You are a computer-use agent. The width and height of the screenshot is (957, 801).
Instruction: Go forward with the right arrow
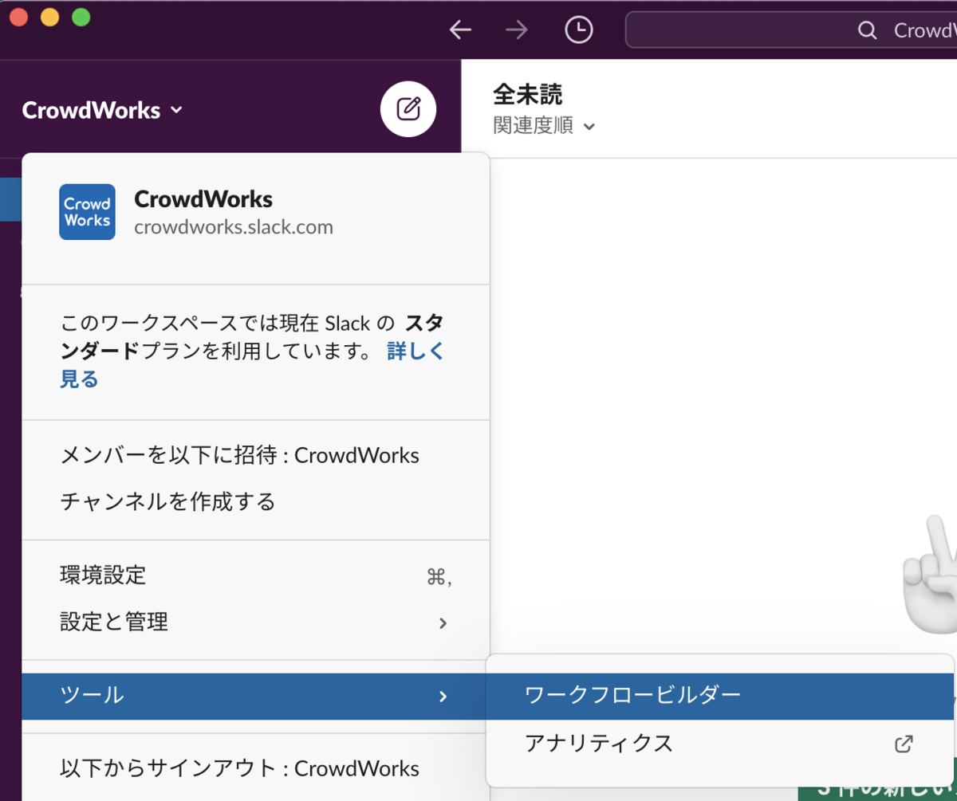517,30
